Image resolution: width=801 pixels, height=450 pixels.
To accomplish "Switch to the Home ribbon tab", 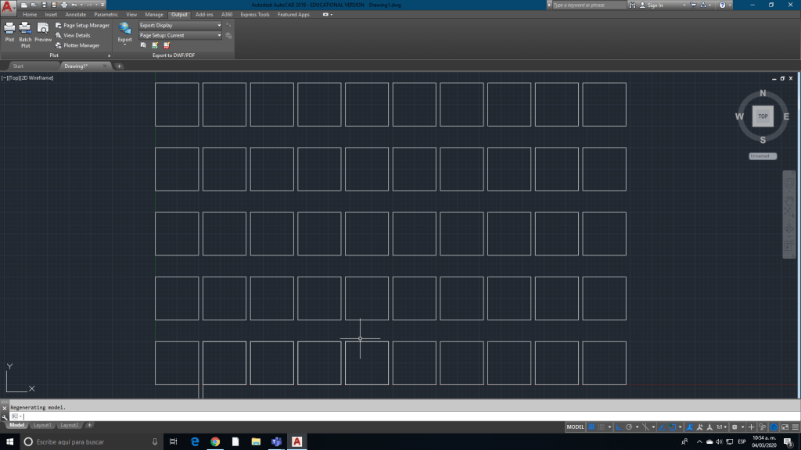I will coord(30,14).
